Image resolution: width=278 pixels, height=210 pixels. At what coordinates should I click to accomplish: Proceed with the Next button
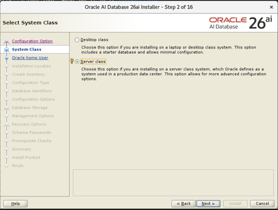[208, 204]
